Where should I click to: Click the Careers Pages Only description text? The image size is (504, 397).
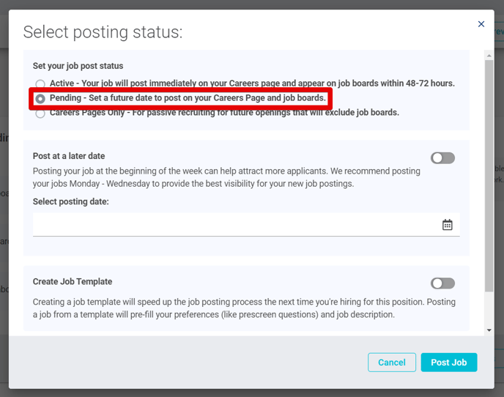coord(224,113)
